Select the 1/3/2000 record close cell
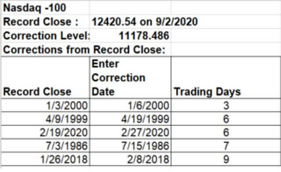Screen dimensions: 281x172 (x=45, y=105)
